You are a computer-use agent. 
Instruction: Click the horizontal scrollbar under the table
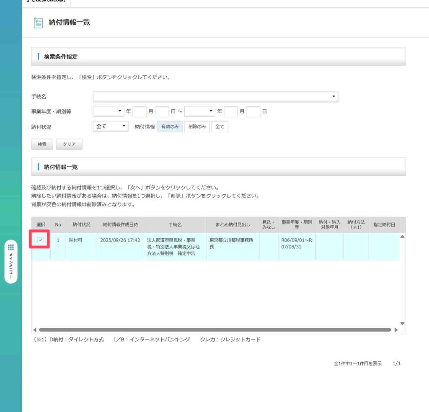point(214,330)
